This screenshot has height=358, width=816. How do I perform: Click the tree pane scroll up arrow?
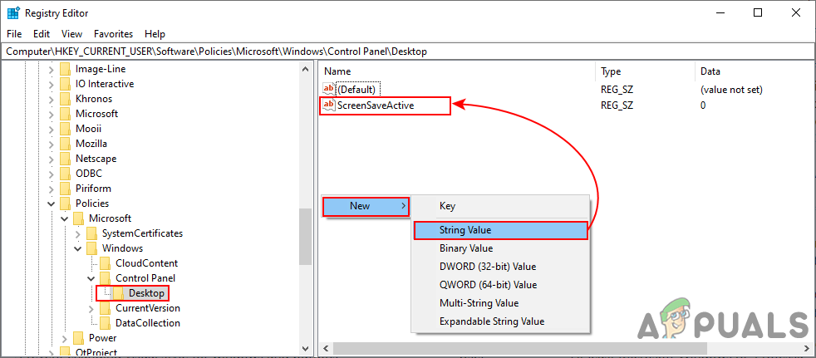[306, 68]
